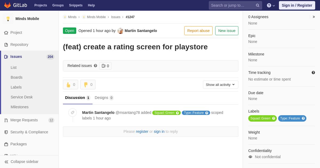Screen dimensions: 320x168
Task: Click the Repository file icon
Action: 6,45
